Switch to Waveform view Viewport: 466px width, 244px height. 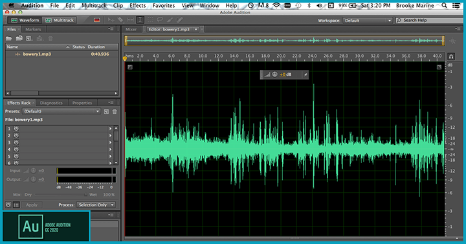click(x=25, y=20)
